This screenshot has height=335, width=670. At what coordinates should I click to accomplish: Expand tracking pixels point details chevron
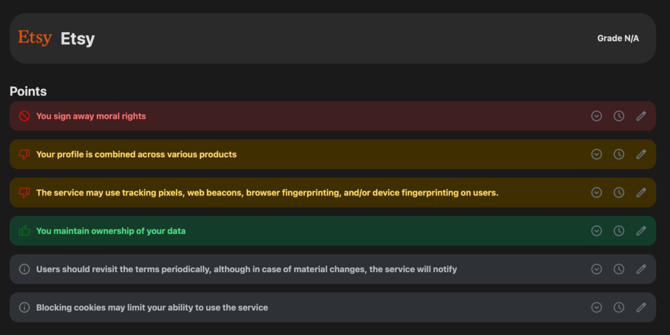596,193
